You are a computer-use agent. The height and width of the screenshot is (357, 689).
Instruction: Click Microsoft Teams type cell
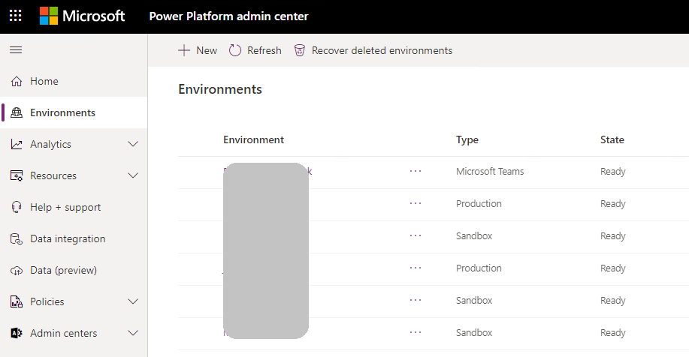coord(490,172)
